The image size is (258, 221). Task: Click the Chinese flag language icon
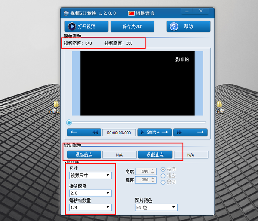[x=131, y=13]
